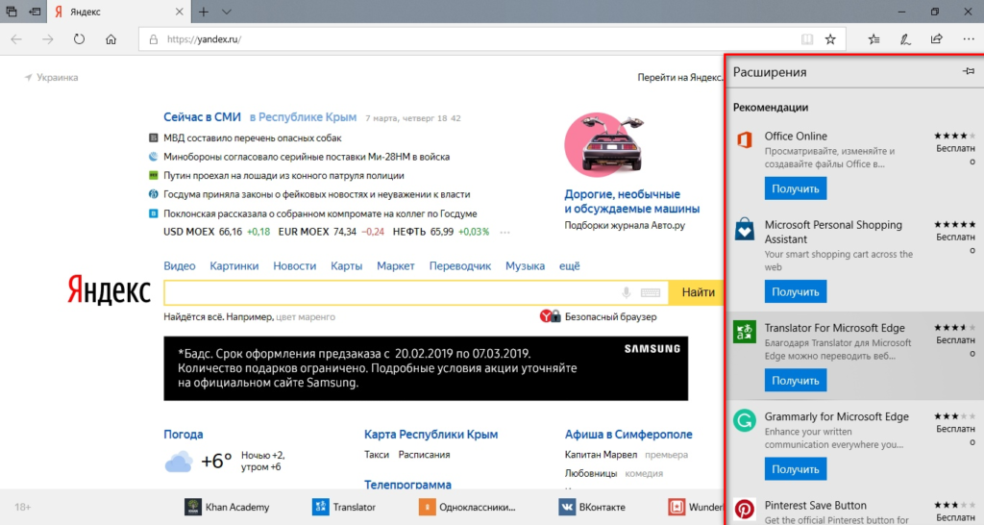This screenshot has width=984, height=525.
Task: Show tab previews chevron
Action: click(x=227, y=12)
